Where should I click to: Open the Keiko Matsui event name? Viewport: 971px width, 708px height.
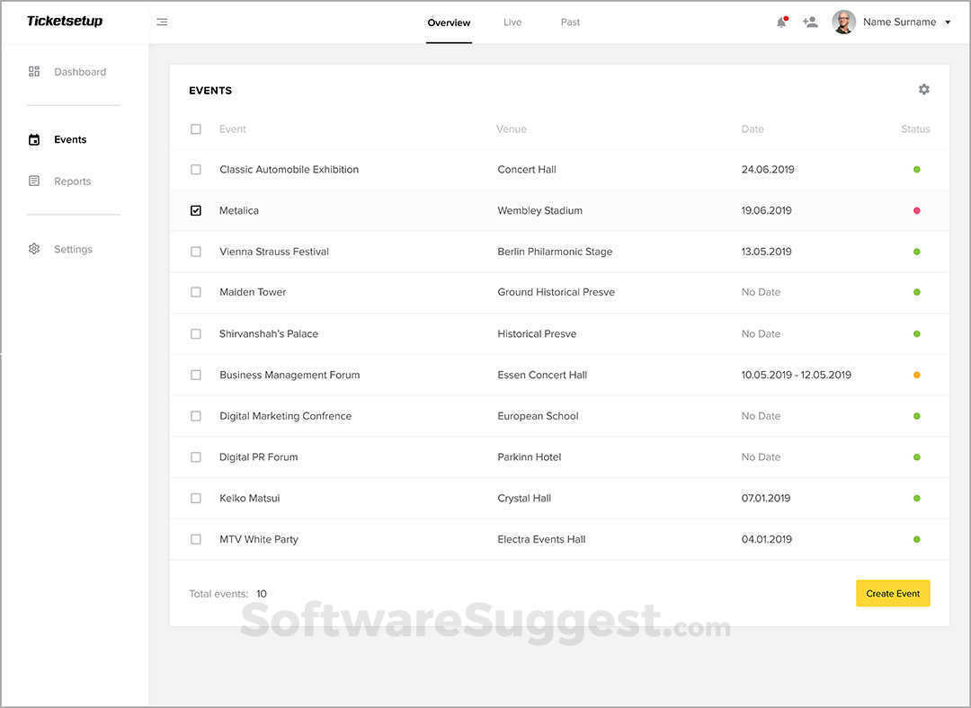(250, 498)
